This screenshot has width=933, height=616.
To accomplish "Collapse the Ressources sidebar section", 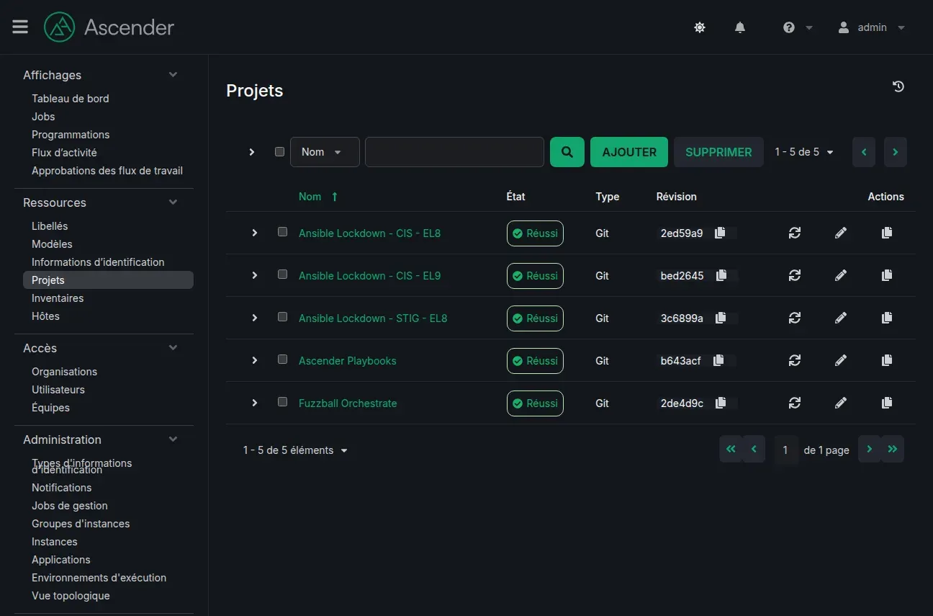I will click(173, 202).
